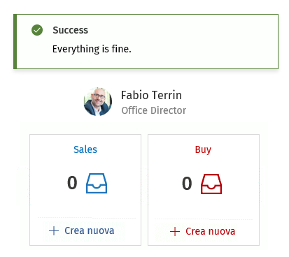Click the red plus icon under Buy
This screenshot has width=289, height=257.
[175, 231]
